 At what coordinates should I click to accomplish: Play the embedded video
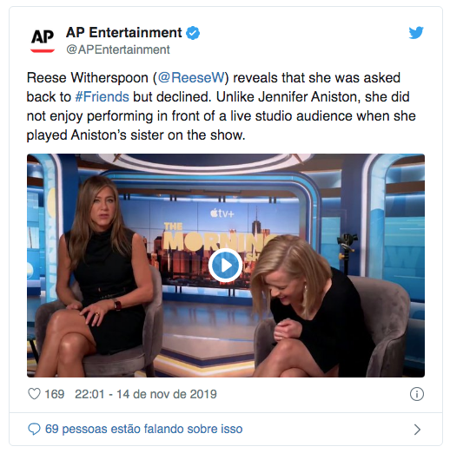[x=225, y=266]
